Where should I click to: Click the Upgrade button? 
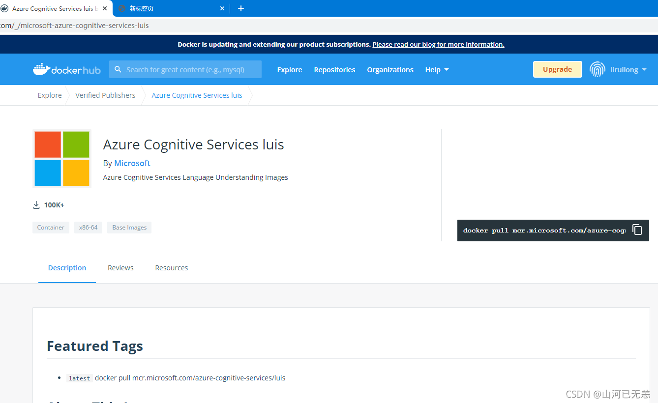tap(558, 69)
